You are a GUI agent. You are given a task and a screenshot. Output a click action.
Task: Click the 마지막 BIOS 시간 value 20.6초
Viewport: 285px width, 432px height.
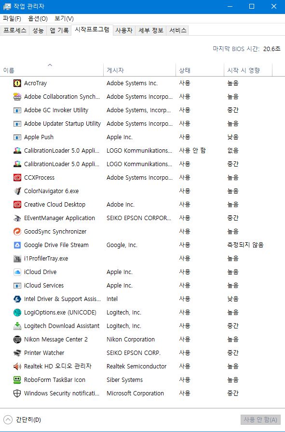click(272, 49)
